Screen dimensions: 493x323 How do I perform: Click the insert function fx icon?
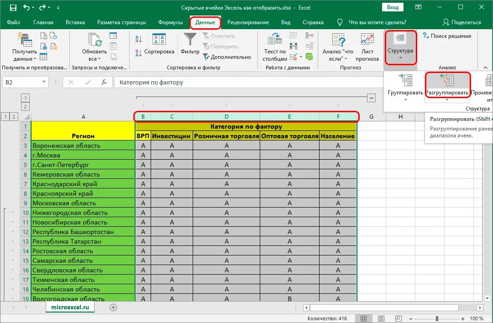click(x=104, y=82)
